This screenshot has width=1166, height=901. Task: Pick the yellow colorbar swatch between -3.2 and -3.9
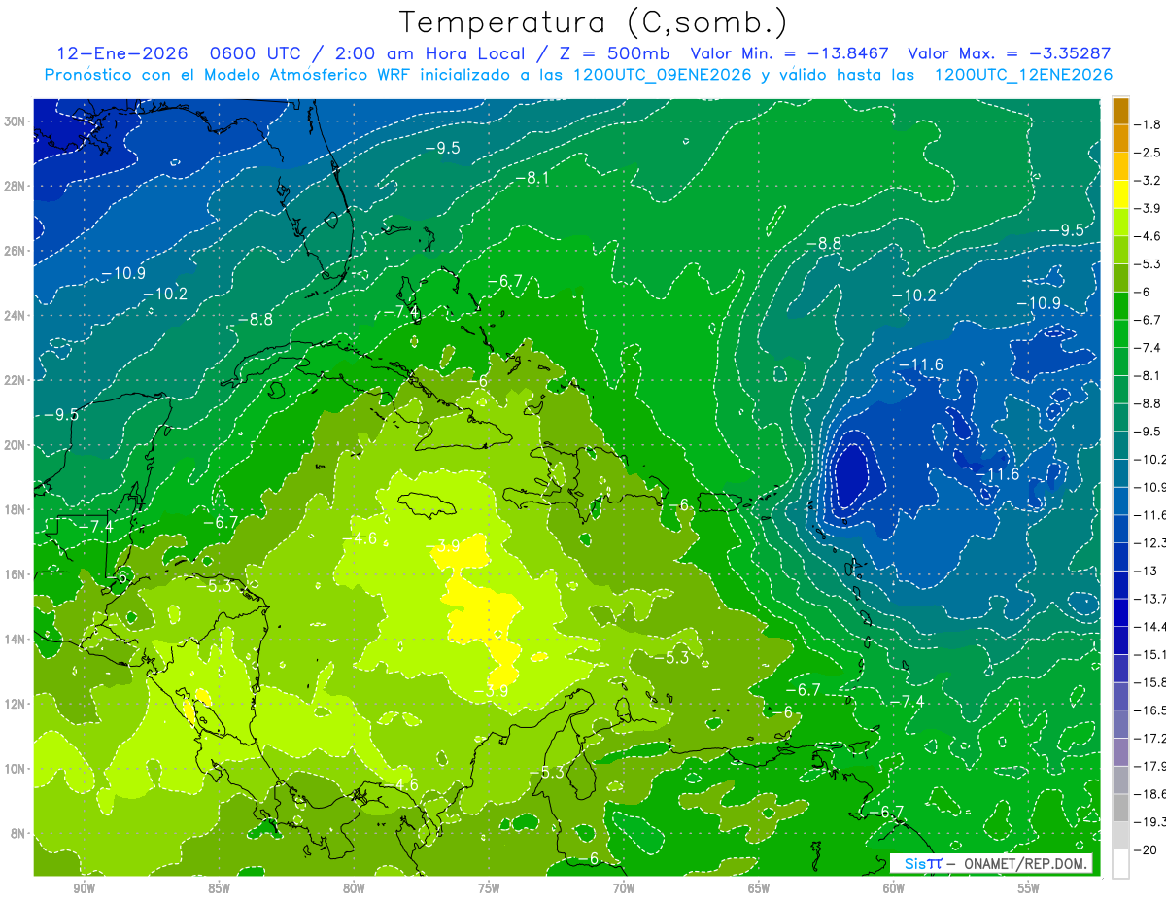[1120, 194]
